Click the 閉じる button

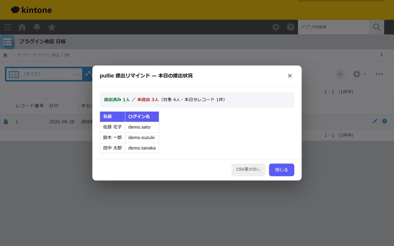281,170
